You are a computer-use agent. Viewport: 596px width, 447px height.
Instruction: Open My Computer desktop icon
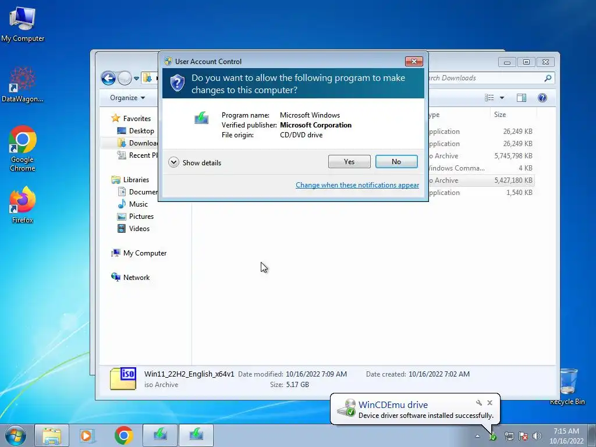click(x=23, y=24)
